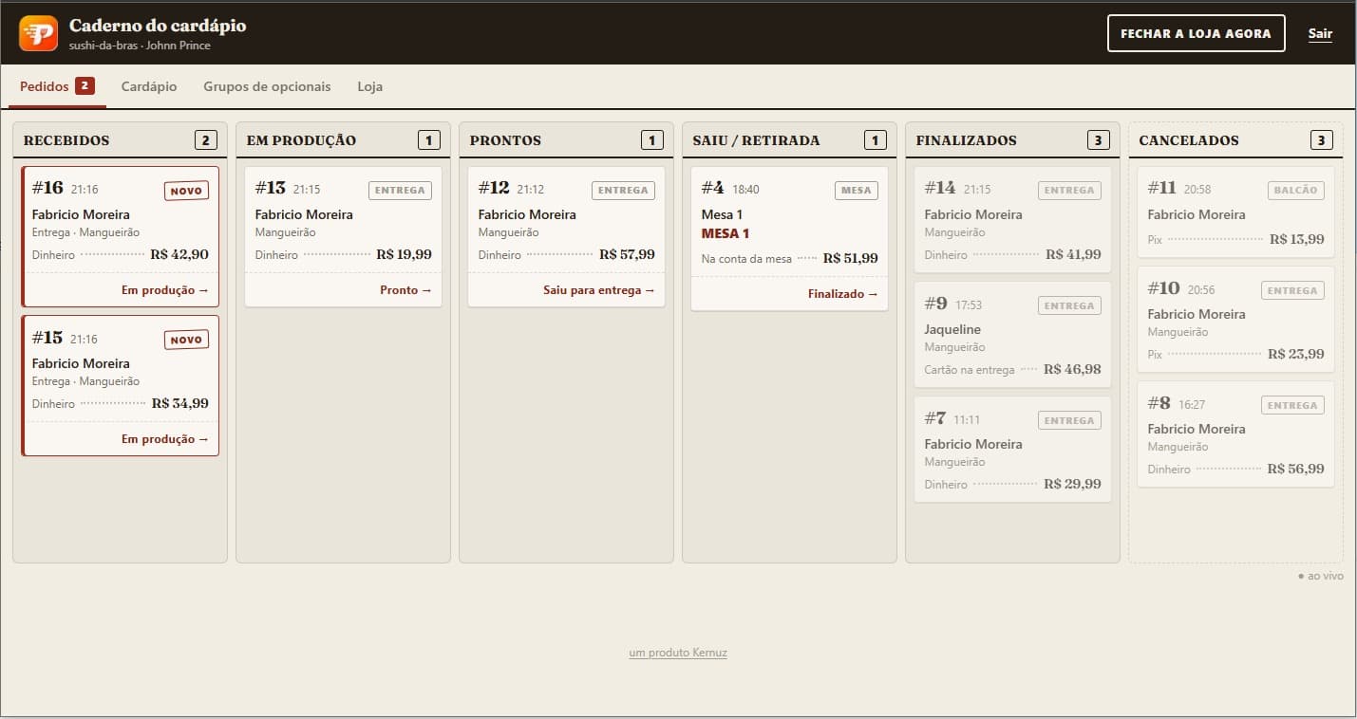Click Saiu para entrega on order #12
This screenshot has width=1357, height=719.
click(599, 290)
